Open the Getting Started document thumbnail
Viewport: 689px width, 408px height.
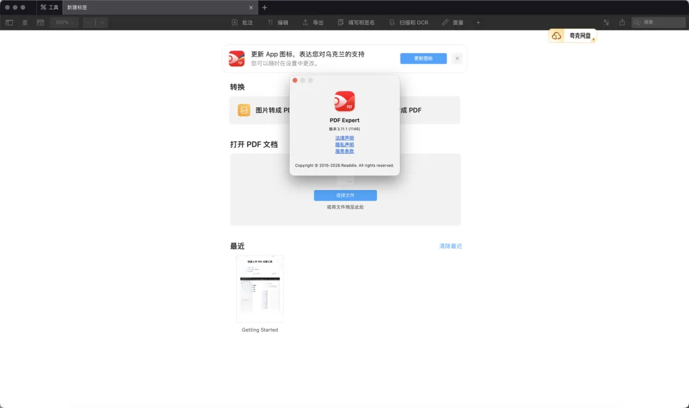coord(260,289)
